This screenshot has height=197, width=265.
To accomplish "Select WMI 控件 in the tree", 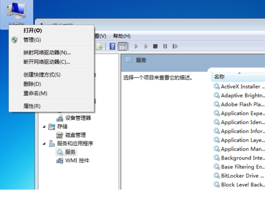I will (77, 161).
